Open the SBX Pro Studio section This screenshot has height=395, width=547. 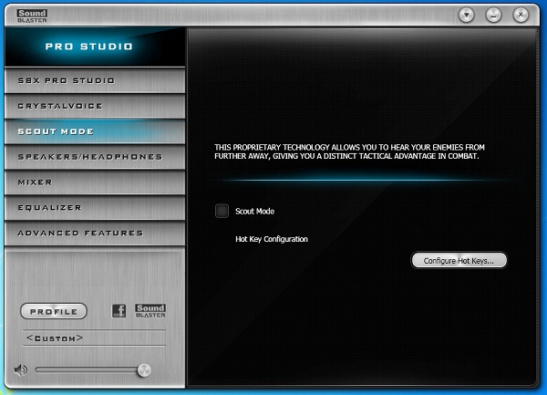(x=95, y=80)
